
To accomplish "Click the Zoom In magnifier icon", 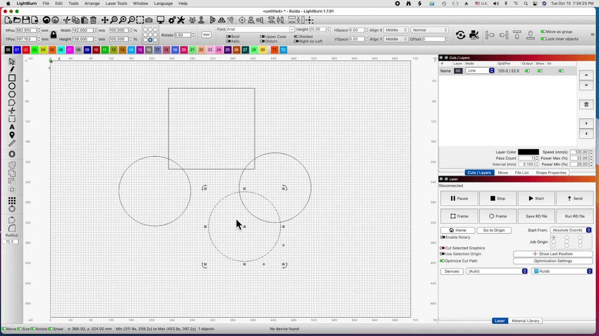I will pyautogui.click(x=123, y=20).
